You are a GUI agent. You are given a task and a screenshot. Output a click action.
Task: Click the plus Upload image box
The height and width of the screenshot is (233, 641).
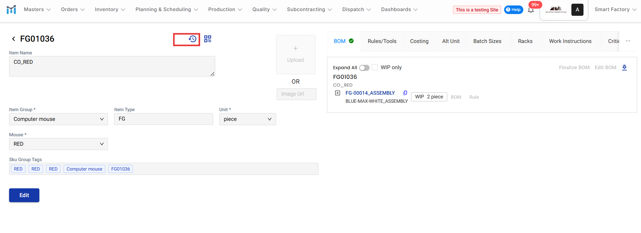pos(295,54)
